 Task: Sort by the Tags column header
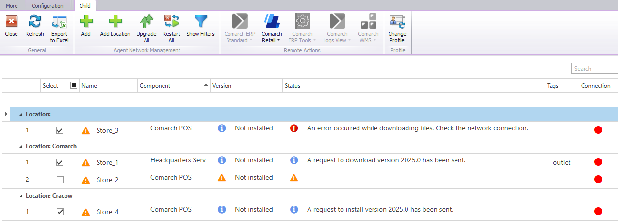[562, 85]
